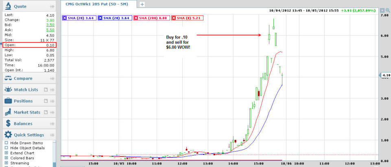Click the Ask price 5.50 link
Viewport: 391px width, 167px height.
tap(50, 30)
